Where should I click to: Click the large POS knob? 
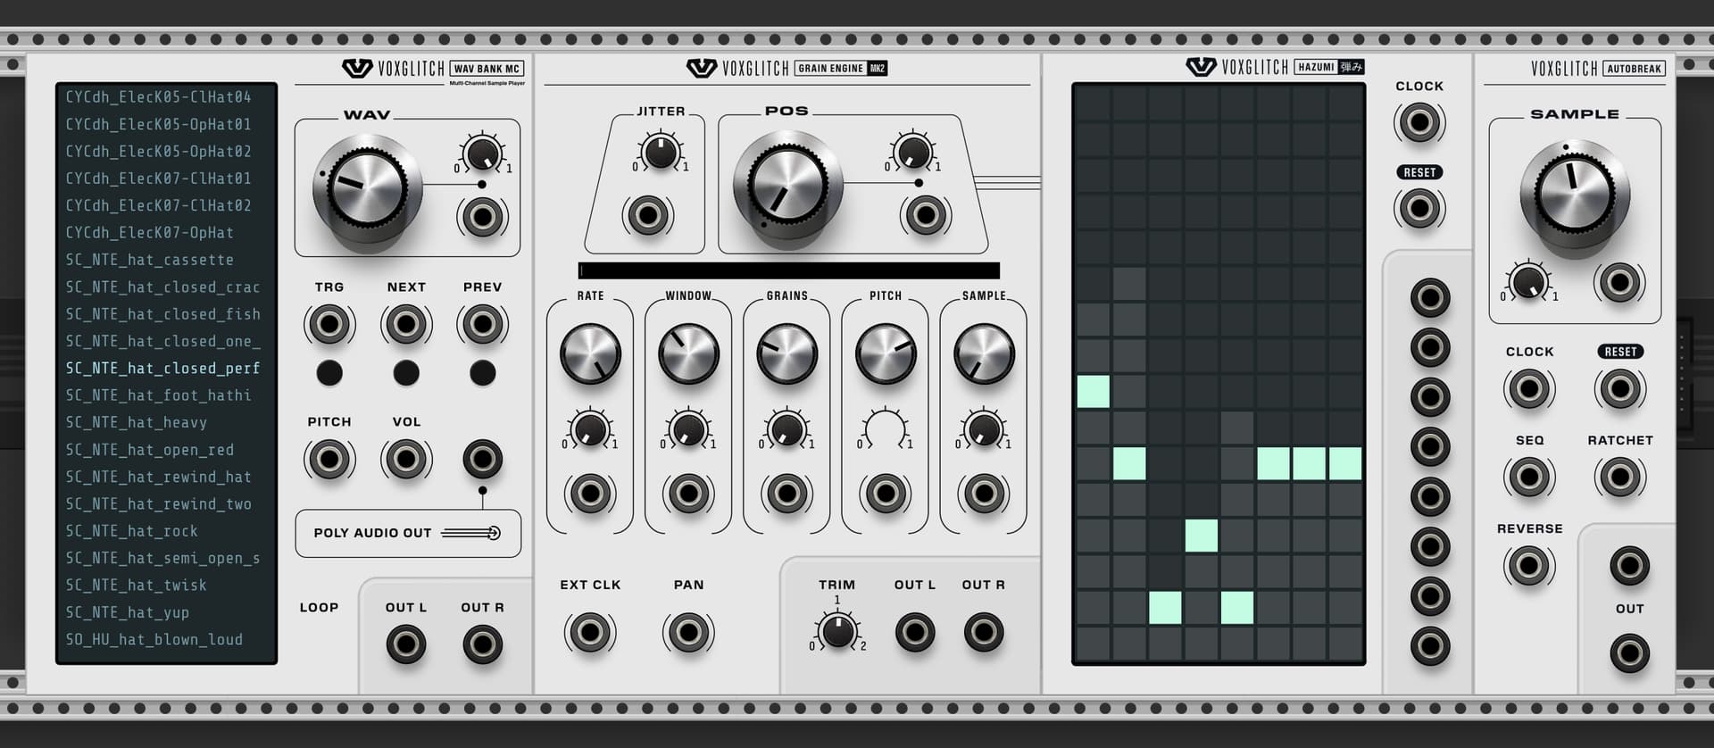click(x=788, y=186)
